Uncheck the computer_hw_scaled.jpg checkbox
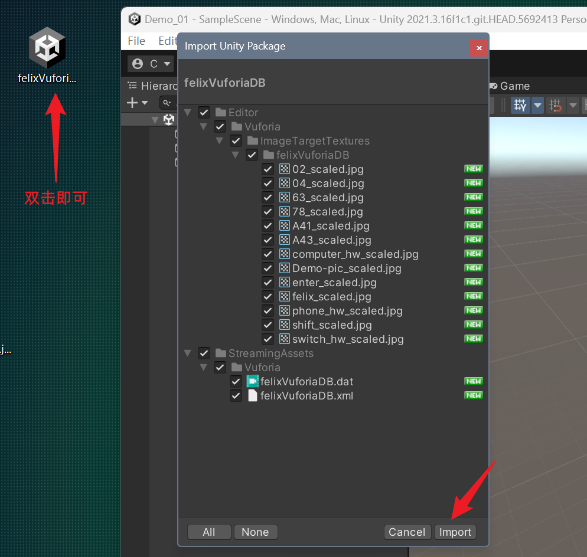587x557 pixels. [x=268, y=254]
